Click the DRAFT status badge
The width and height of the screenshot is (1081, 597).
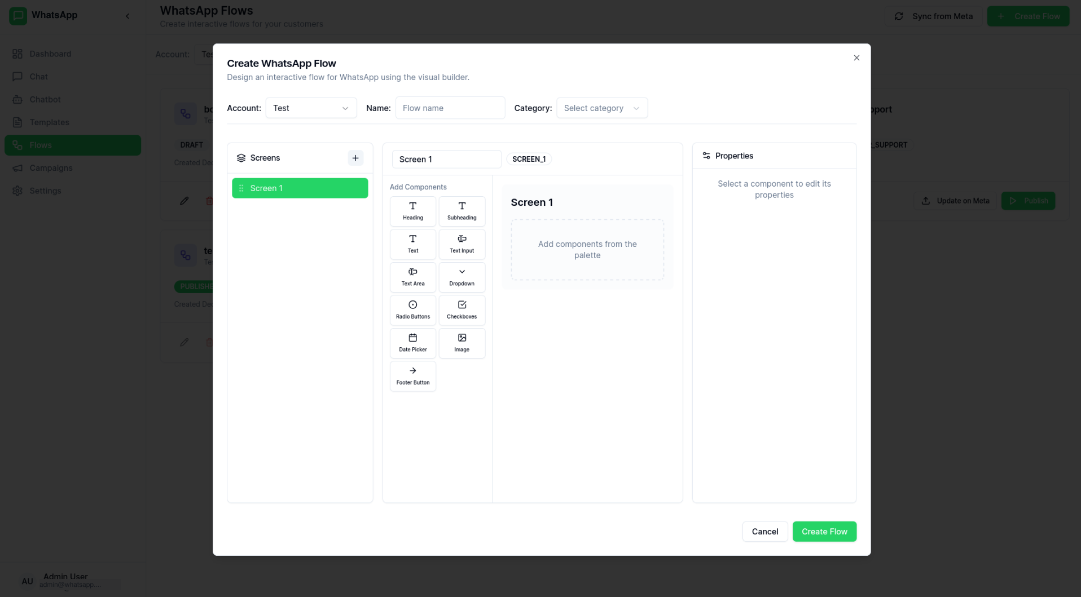tap(191, 145)
